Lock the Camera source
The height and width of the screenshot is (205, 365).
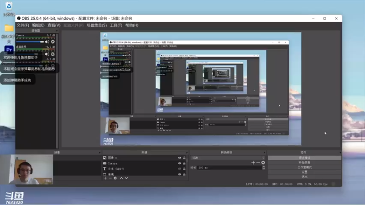(x=184, y=164)
